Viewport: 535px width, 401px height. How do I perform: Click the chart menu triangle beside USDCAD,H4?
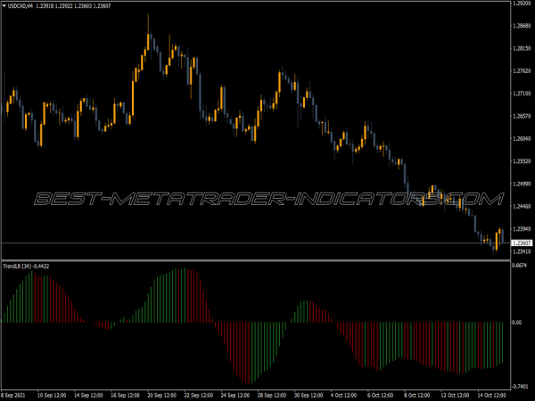(x=4, y=6)
